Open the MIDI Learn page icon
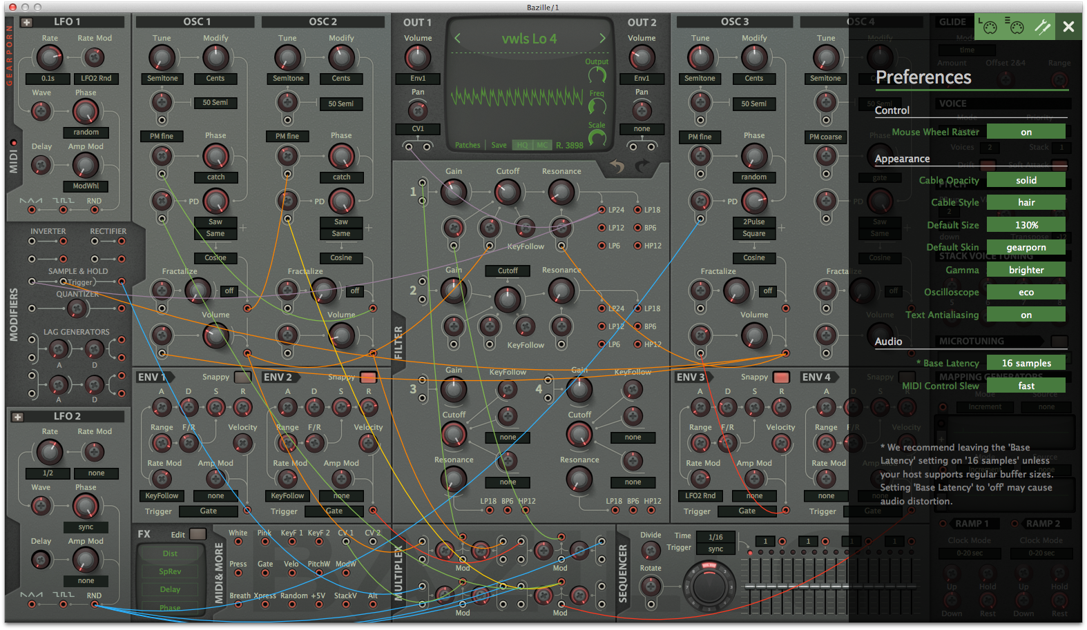 pos(989,27)
